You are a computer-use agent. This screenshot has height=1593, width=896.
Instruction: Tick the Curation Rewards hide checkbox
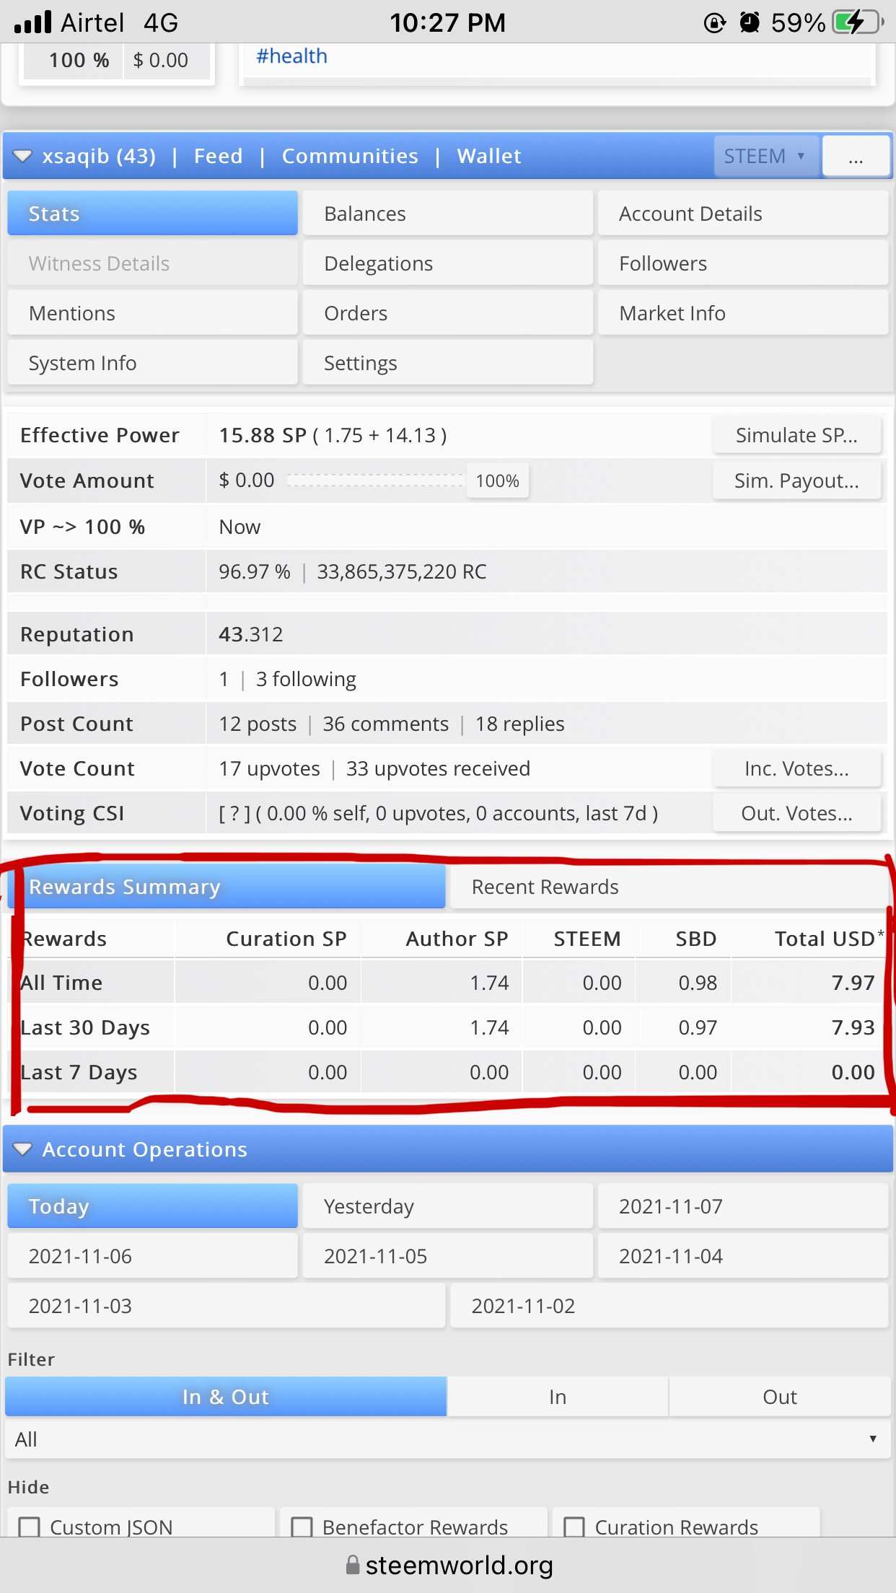[x=574, y=1527]
